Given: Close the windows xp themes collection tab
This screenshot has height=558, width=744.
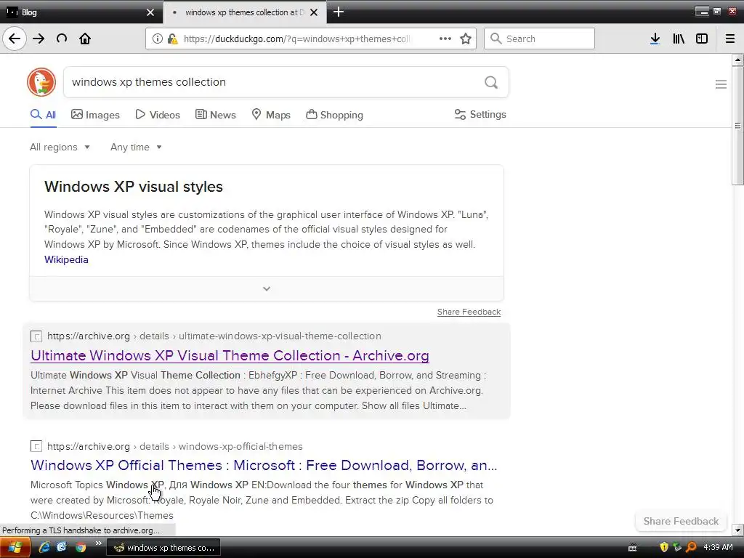Looking at the screenshot, I should (x=314, y=12).
